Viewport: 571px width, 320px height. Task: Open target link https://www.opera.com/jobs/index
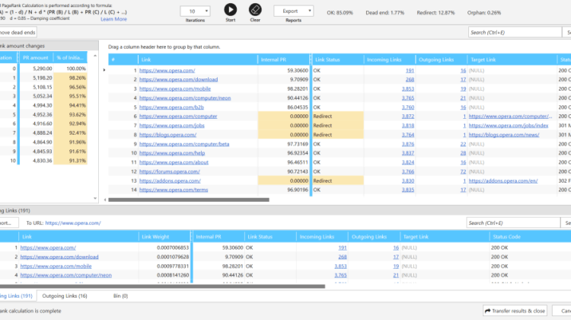point(509,126)
